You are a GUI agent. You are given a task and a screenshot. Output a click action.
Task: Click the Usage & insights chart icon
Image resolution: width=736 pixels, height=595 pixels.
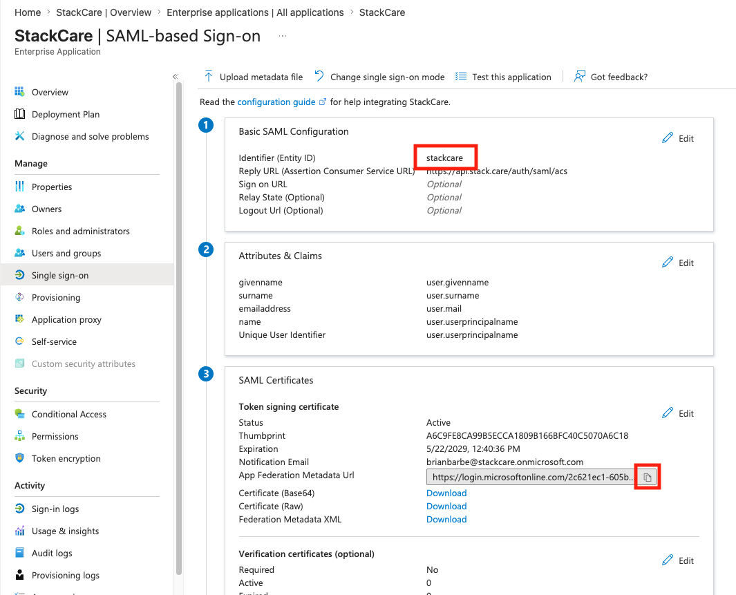click(x=19, y=530)
